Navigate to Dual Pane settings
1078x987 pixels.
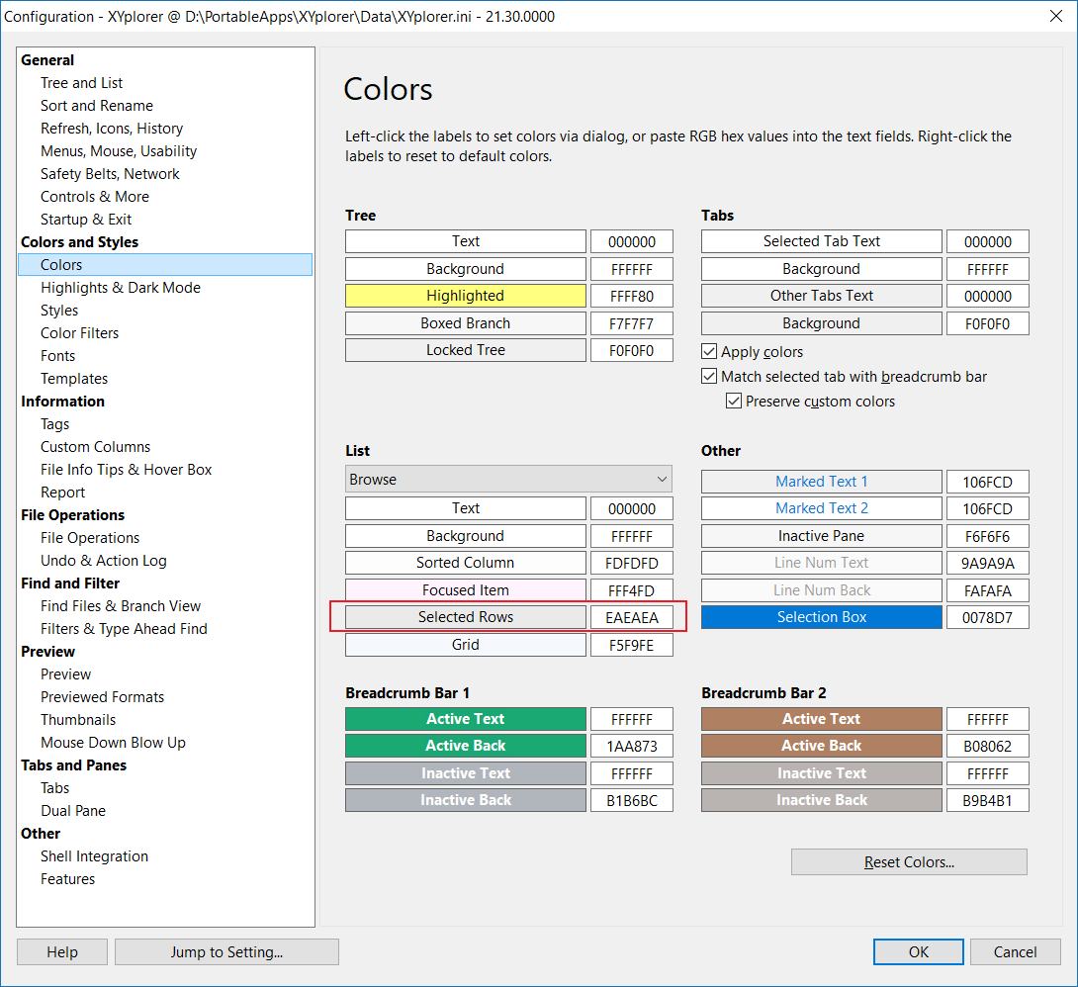click(72, 811)
